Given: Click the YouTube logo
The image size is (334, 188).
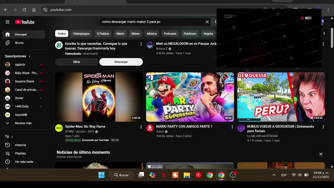Looking at the screenshot, I should click(25, 22).
